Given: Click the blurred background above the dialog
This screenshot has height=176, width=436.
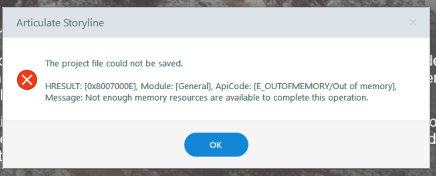Looking at the screenshot, I should (218, 3).
